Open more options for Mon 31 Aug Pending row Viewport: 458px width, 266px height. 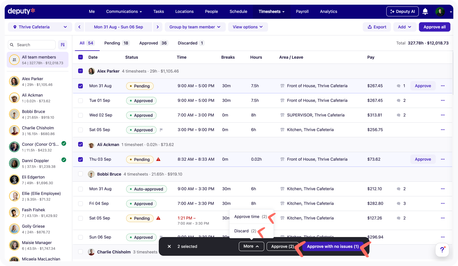[443, 86]
